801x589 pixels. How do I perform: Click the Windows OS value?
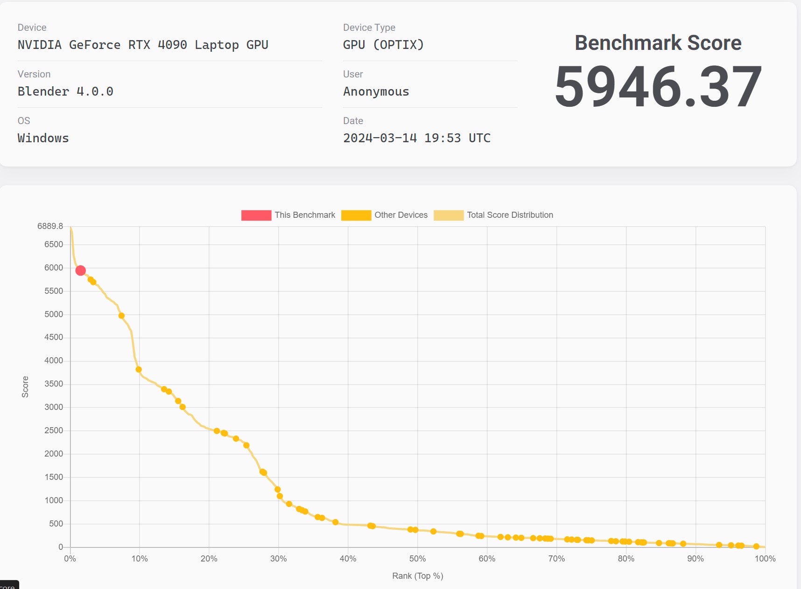point(43,138)
